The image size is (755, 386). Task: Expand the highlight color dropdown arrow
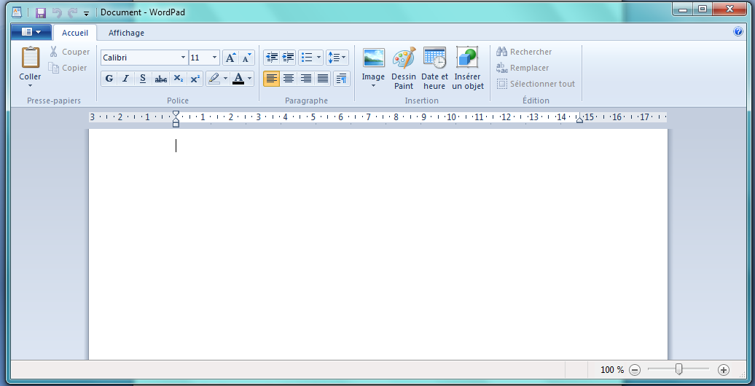(x=225, y=79)
